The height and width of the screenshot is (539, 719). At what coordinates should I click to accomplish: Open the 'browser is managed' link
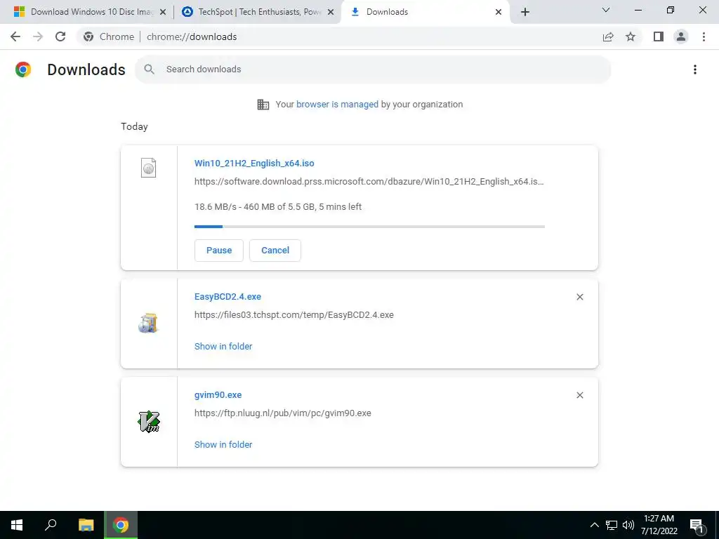tap(337, 105)
